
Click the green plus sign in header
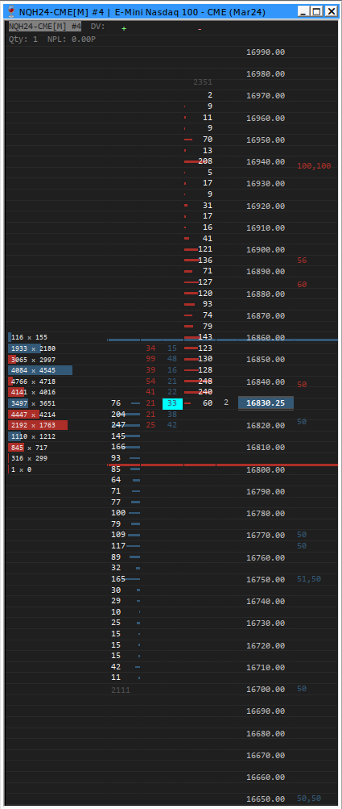pos(124,28)
